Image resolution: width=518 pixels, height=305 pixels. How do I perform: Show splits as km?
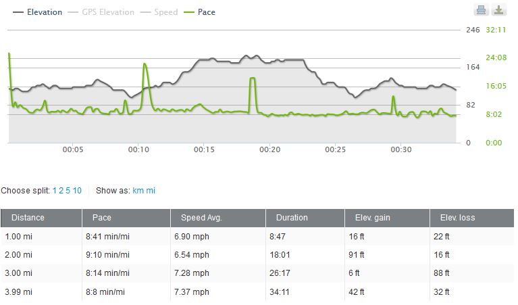click(x=138, y=191)
